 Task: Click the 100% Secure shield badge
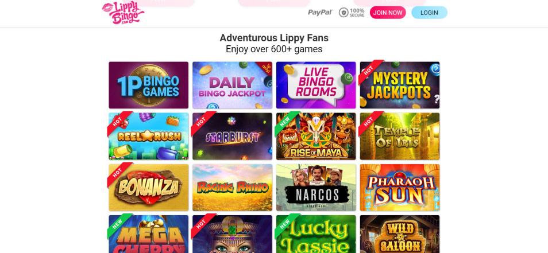tap(352, 13)
